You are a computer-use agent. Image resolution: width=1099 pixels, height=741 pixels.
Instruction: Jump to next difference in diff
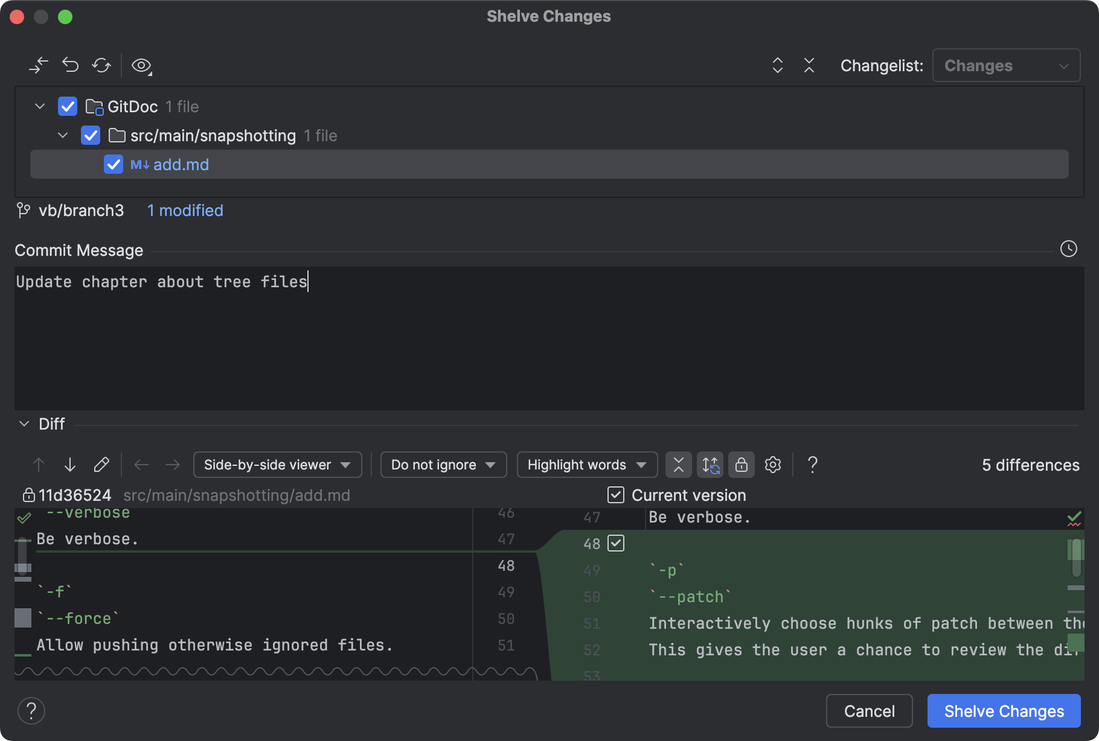pos(70,465)
